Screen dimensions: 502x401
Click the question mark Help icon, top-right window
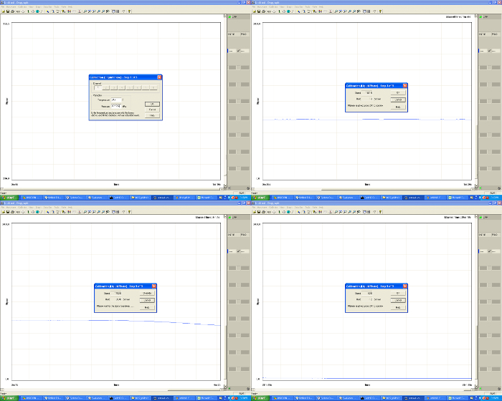point(380,11)
